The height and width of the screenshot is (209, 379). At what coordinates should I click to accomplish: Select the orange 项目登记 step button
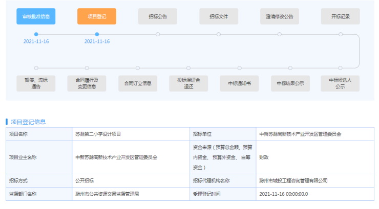97,16
